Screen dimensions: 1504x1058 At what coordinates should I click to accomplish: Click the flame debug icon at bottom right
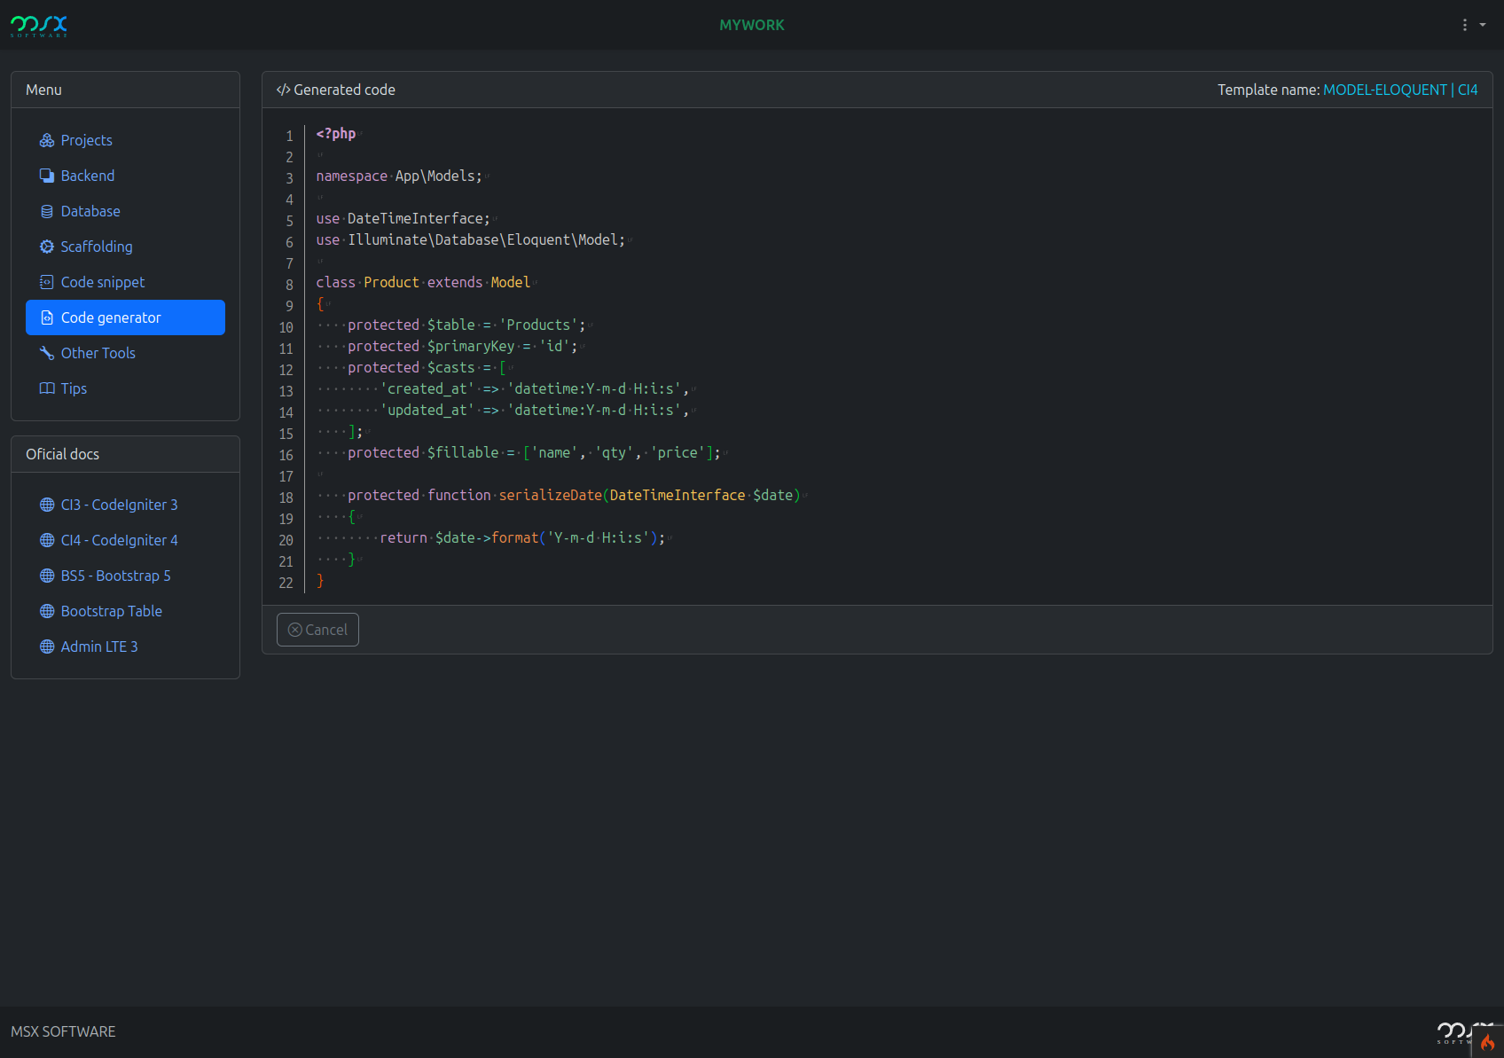pyautogui.click(x=1487, y=1042)
